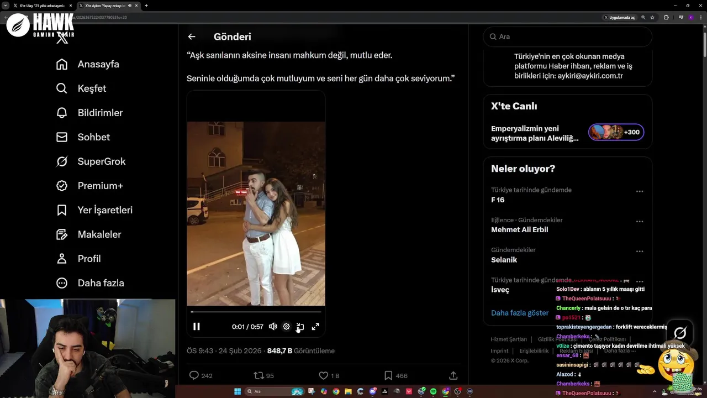Viewport: 707px width, 398px height.
Task: Pause the playing video
Action: [x=197, y=327]
